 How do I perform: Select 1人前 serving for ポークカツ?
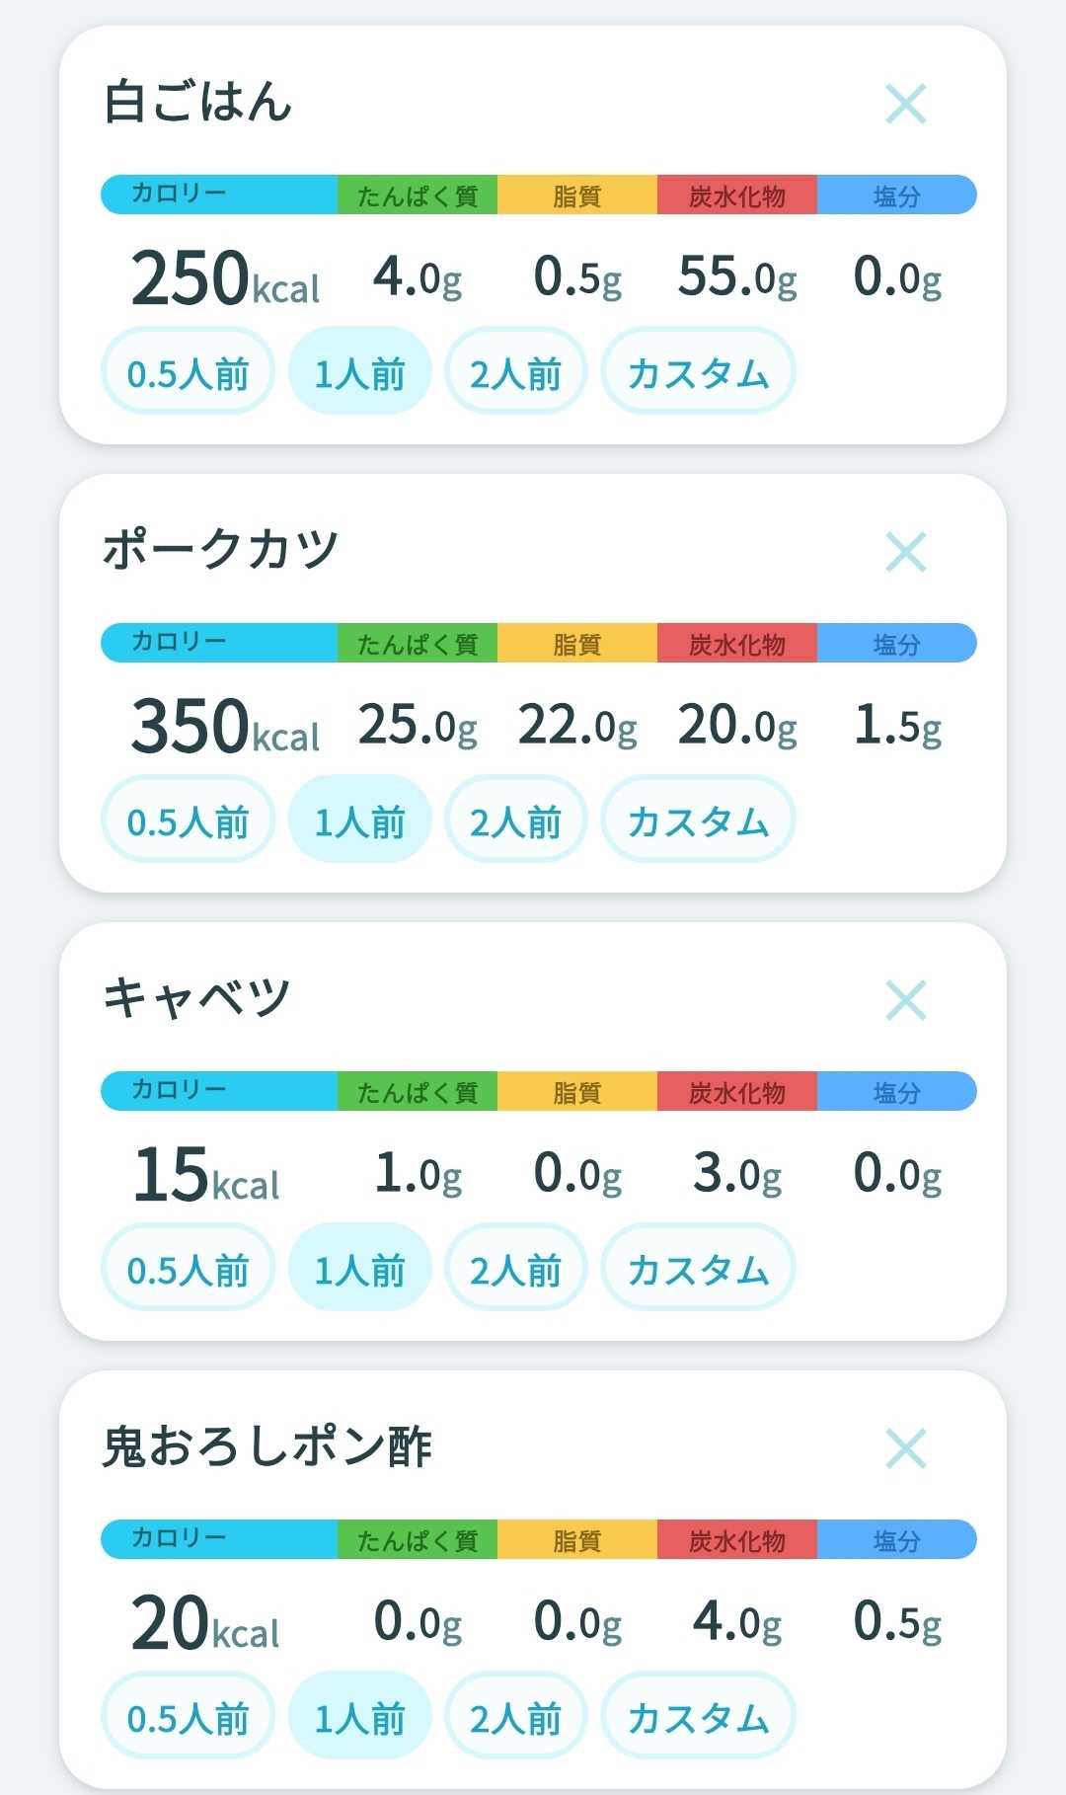coord(359,820)
